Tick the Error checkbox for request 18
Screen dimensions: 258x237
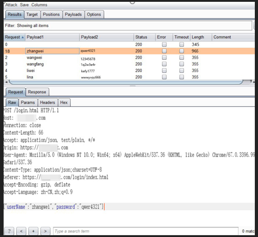click(164, 51)
